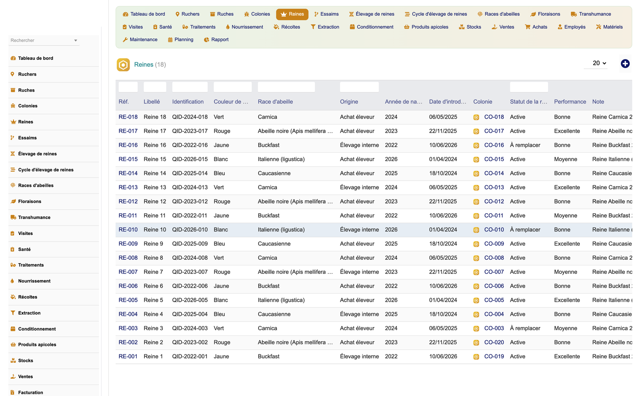Viewport: 639px width, 396px height.
Task: Click sidebar Colonies bee icon
Action: point(13,106)
